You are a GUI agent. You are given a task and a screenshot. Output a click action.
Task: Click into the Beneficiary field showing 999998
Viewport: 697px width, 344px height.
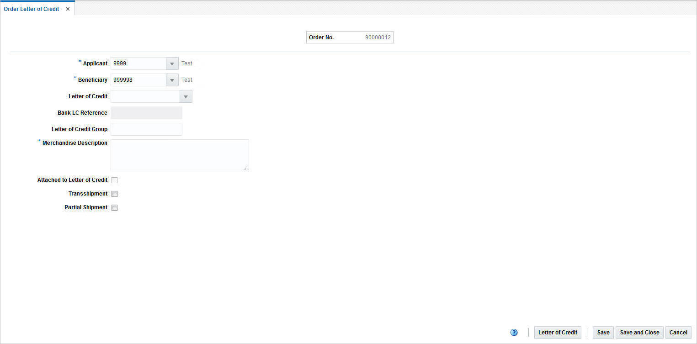[x=138, y=80]
